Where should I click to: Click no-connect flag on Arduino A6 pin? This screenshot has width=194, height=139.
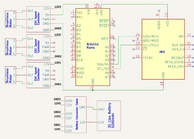point(114,73)
